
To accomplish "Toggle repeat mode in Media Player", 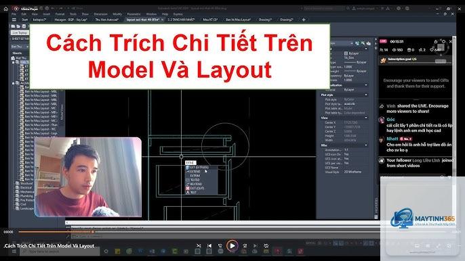I will tap(266, 245).
